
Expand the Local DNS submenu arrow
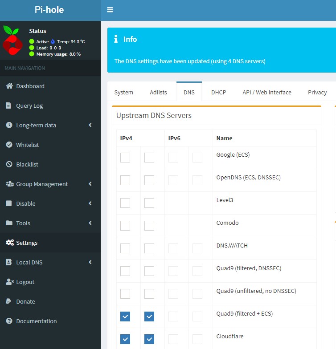[x=90, y=262]
